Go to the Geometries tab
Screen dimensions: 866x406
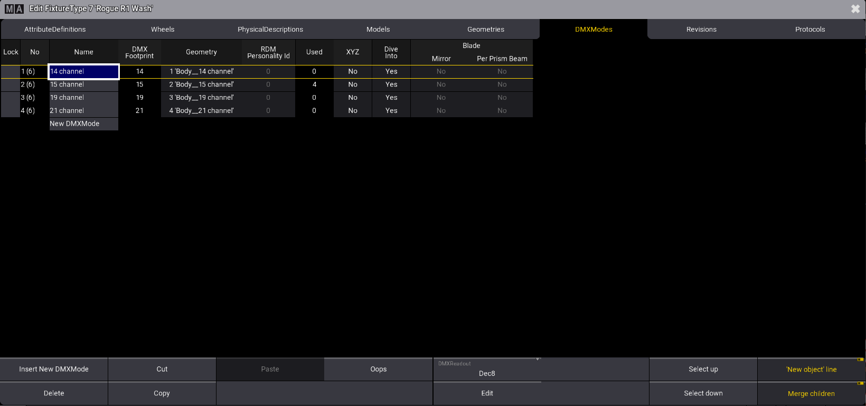pyautogui.click(x=485, y=30)
